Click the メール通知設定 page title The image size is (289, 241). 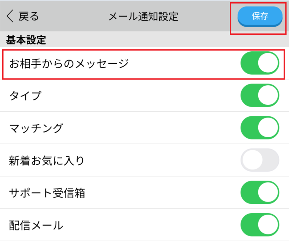point(143,16)
